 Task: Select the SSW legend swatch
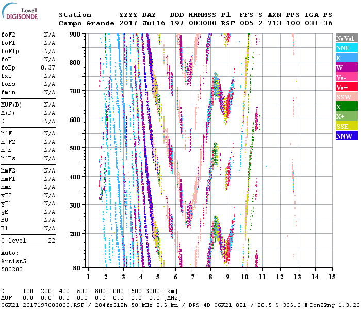tap(346, 97)
